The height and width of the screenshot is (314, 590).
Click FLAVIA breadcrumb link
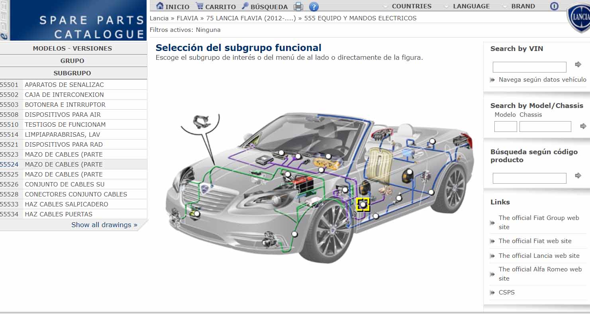(x=187, y=18)
